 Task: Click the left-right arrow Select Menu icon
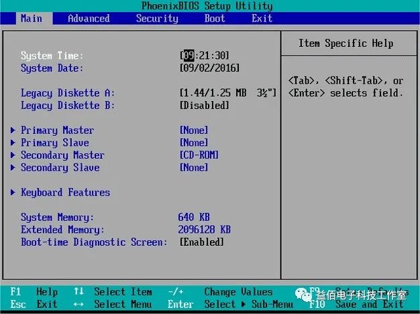tap(78, 305)
